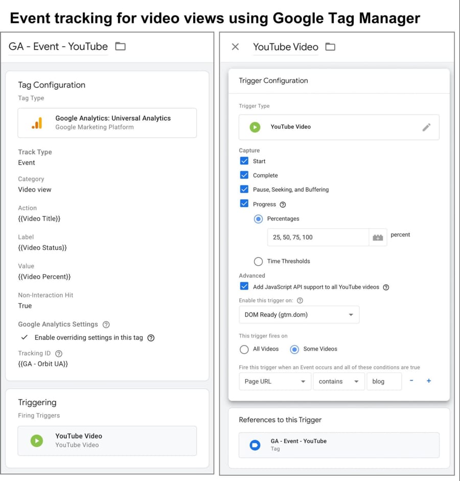Viewport: 460px width, 481px height.
Task: Open the Google Analytics: Universal Analytics tag type card
Action: tap(107, 123)
